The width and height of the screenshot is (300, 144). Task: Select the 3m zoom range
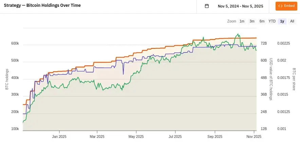(252, 21)
